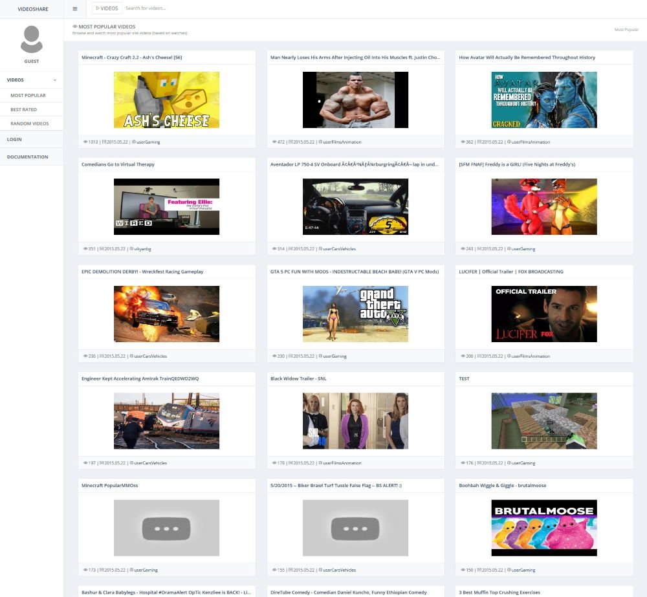Viewport: 647px width, 597px height.
Task: Open the Wired virtual therapy thumbnail
Action: point(167,207)
